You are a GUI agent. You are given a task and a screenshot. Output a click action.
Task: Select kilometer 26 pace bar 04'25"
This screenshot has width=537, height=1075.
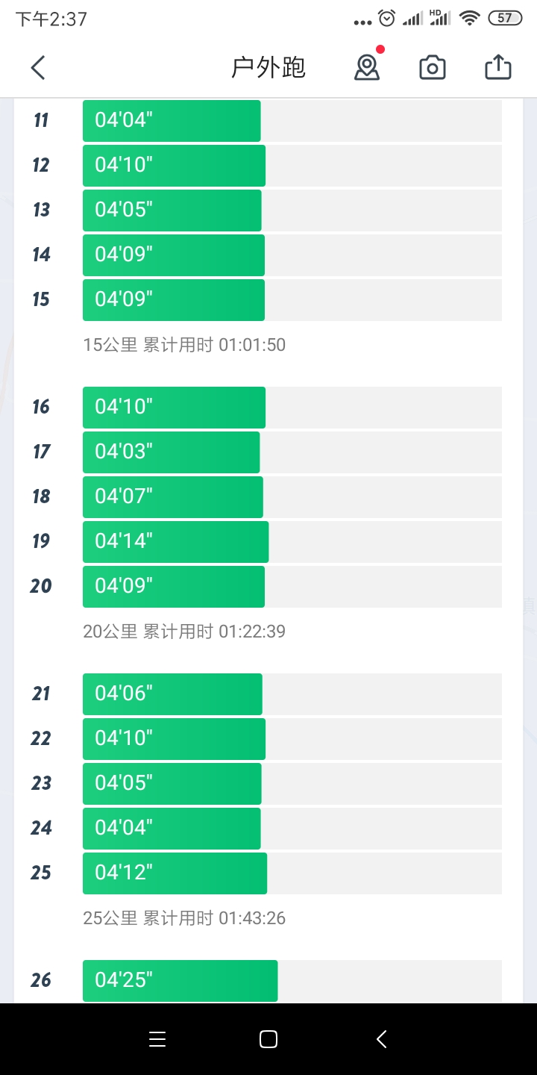180,981
